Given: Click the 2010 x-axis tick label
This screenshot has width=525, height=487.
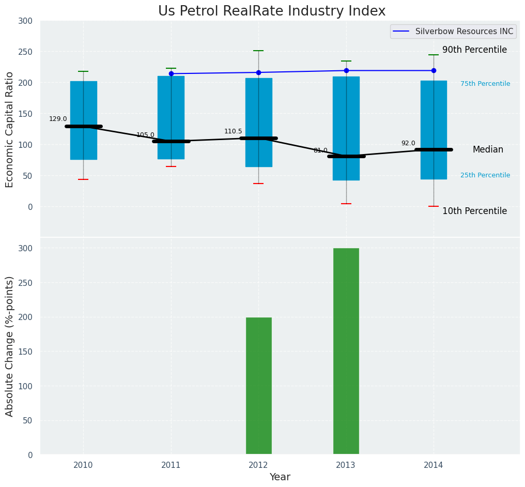Looking at the screenshot, I should coord(83,465).
